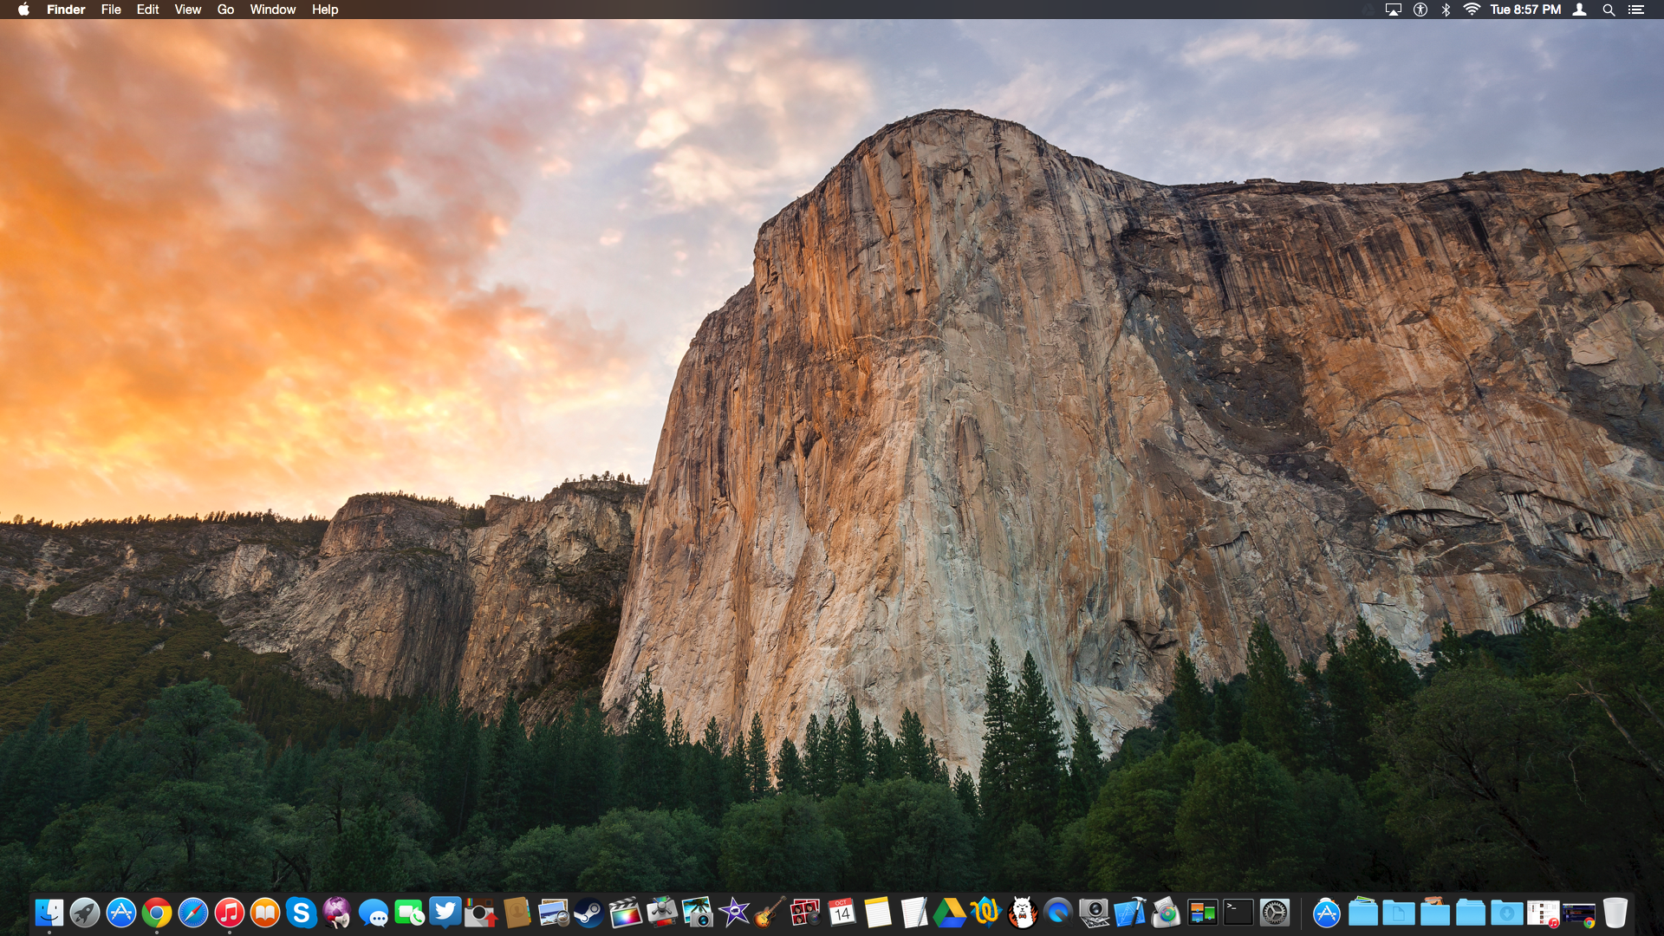Show Notification Center list icon
The image size is (1664, 936).
1635,10
